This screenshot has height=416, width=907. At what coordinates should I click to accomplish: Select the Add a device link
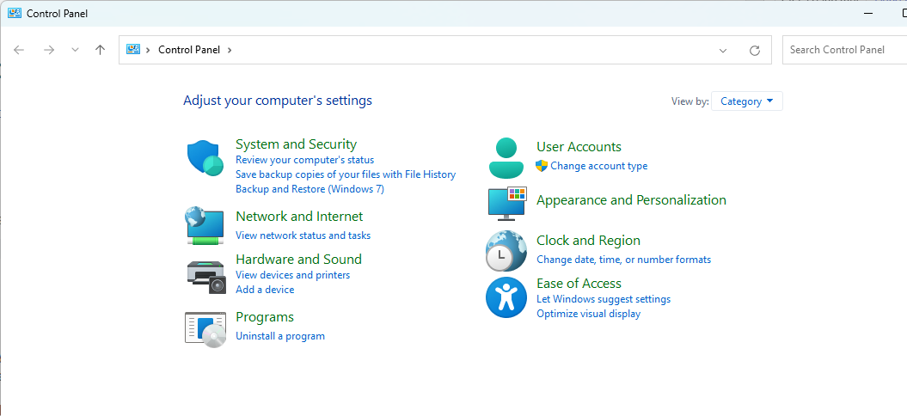[265, 290]
